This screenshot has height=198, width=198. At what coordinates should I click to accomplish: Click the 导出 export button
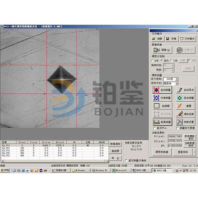tap(115, 158)
